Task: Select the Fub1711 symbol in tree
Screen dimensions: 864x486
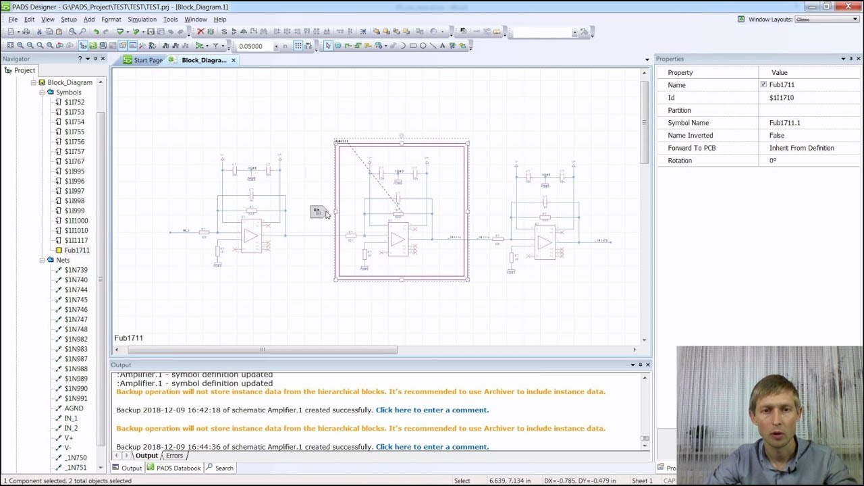Action: click(76, 250)
